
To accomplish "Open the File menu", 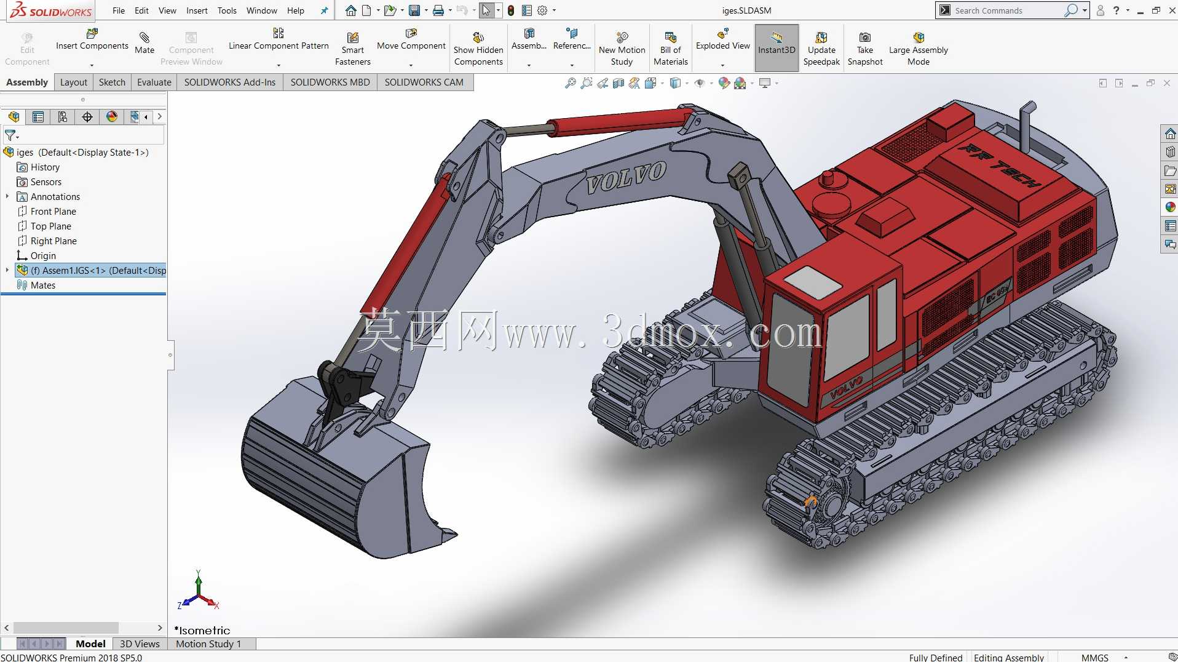I will coord(119,10).
